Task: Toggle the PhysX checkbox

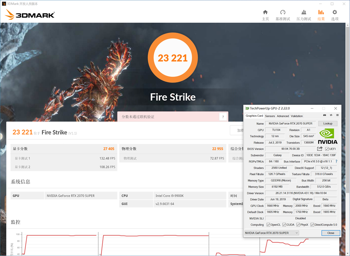Action: [298, 225]
